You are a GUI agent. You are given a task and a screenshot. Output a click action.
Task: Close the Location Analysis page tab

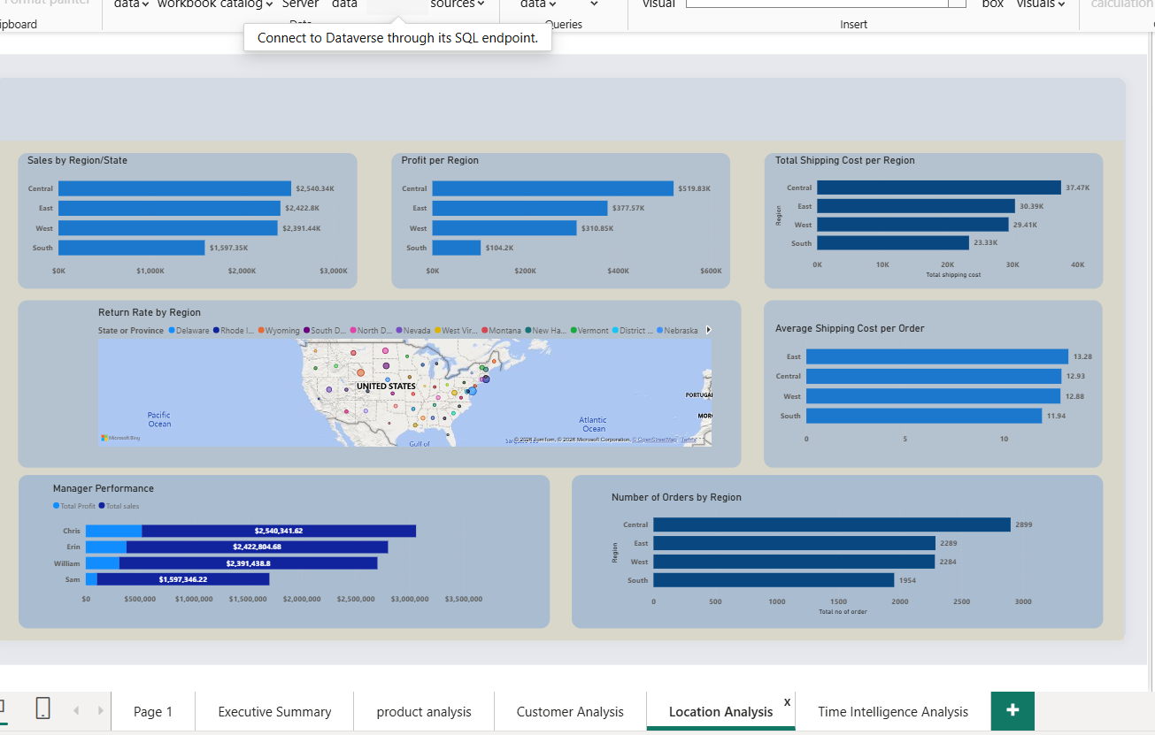click(787, 701)
